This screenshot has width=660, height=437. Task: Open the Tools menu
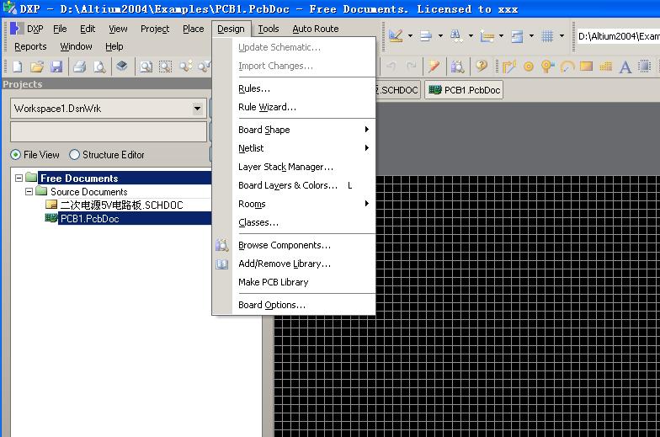pyautogui.click(x=269, y=29)
